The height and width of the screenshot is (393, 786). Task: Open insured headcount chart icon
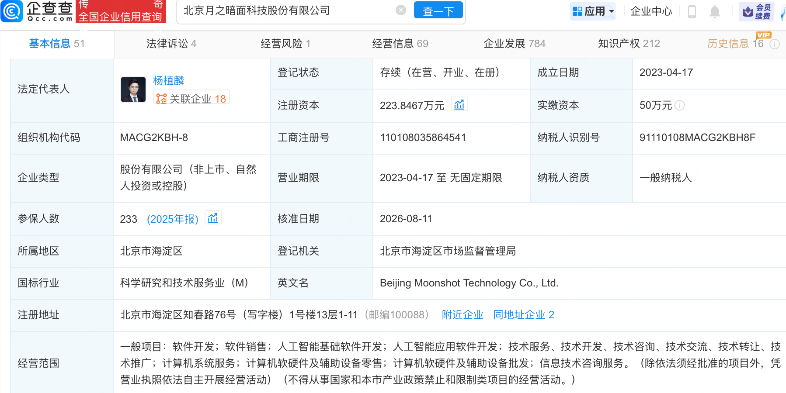click(x=213, y=218)
